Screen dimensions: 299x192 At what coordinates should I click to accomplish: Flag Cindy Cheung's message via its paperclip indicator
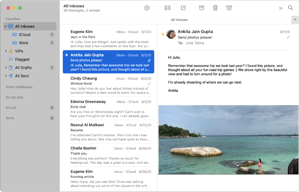point(149,83)
